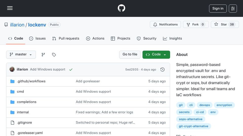This screenshot has width=243, height=136.
Task: Click the '5 days ago' timestamp for .gitignore
Action: 157,123
